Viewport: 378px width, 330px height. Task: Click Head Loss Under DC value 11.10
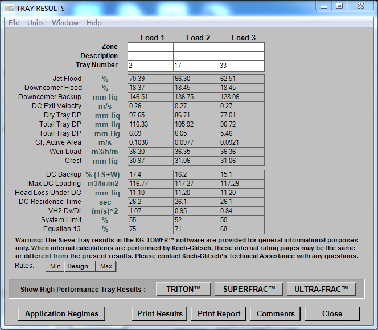[x=150, y=193]
